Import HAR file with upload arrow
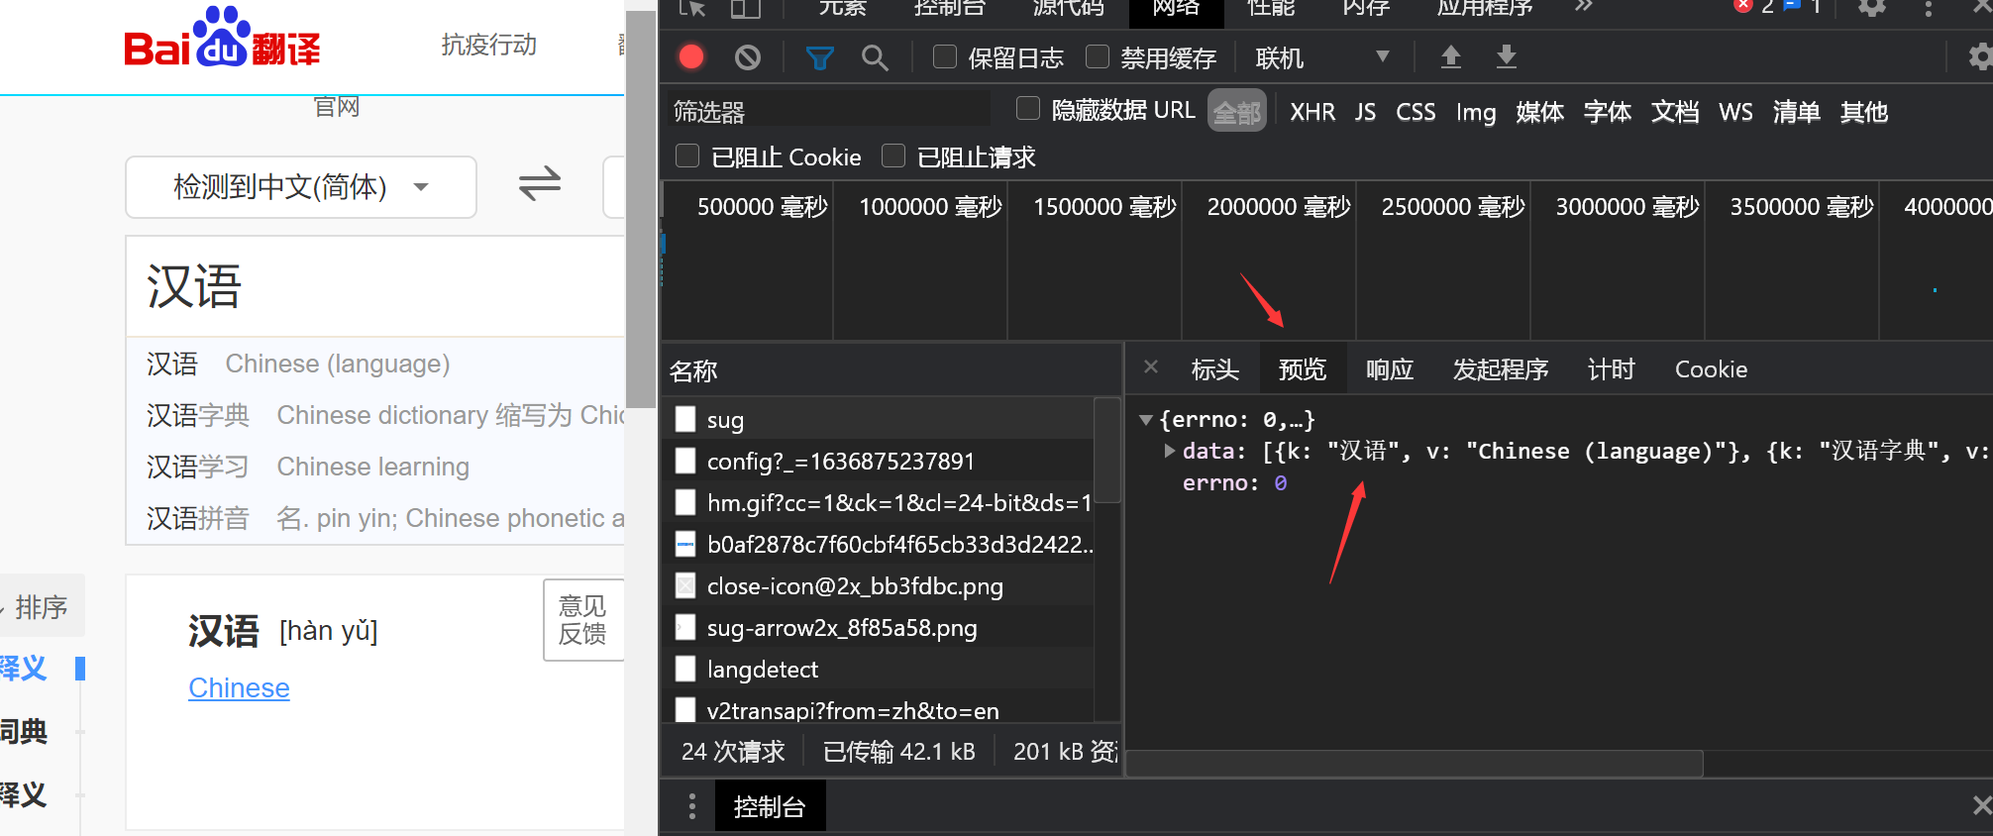1993x836 pixels. point(1450,57)
